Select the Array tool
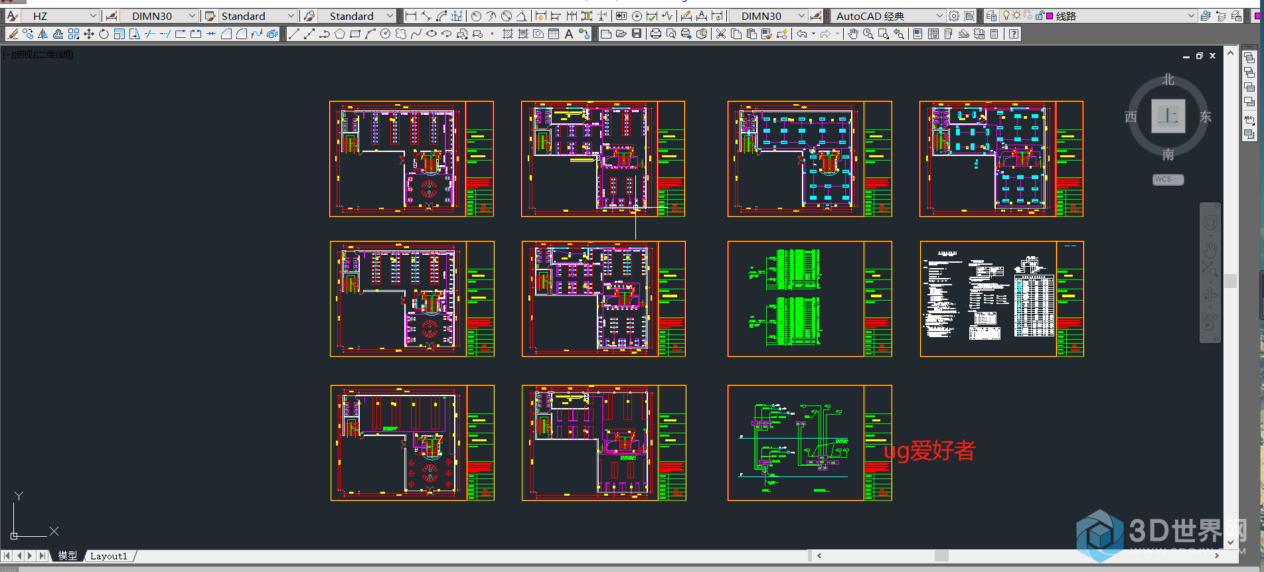The image size is (1264, 572). (x=74, y=34)
